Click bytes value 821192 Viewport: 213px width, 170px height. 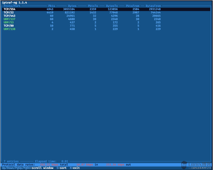pos(70,13)
